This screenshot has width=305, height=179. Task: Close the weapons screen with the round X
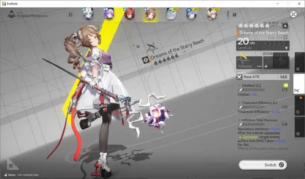coord(293,14)
